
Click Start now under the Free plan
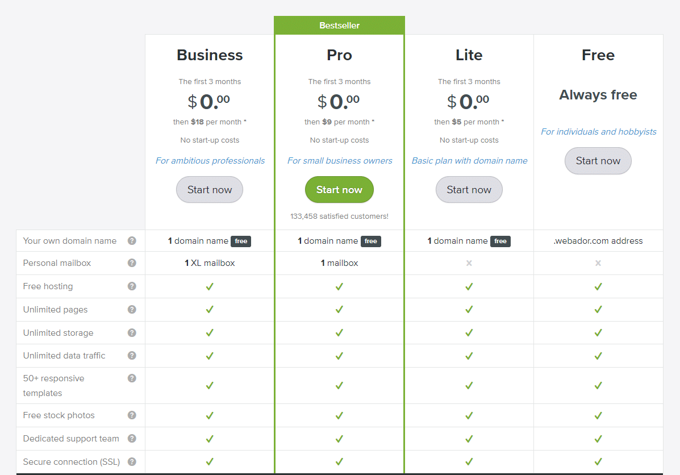(x=598, y=161)
